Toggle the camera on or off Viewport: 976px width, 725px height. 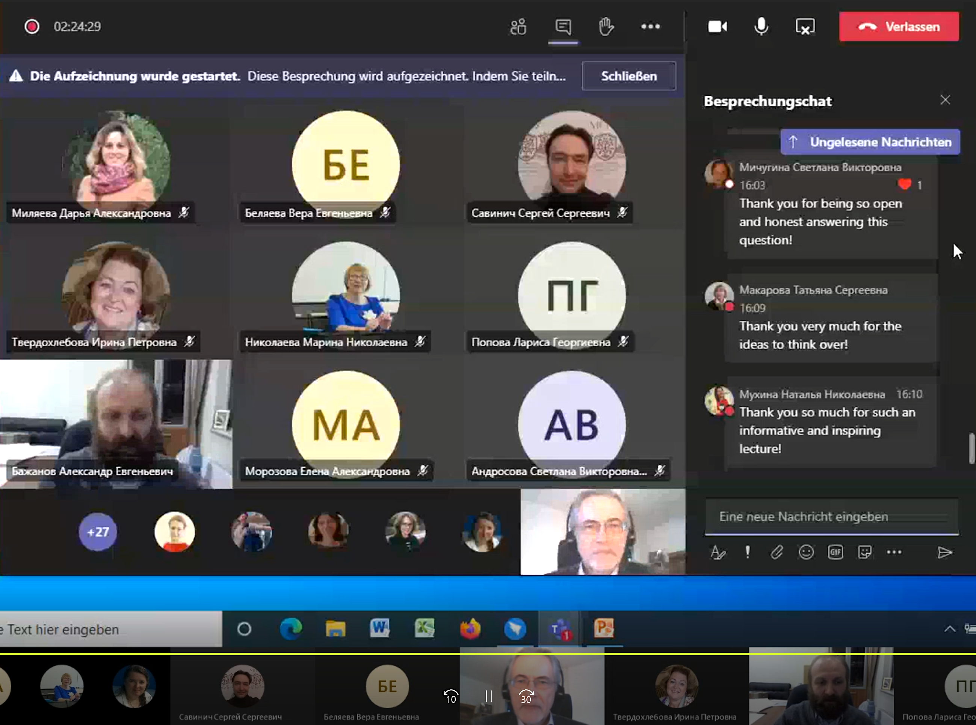click(x=717, y=27)
